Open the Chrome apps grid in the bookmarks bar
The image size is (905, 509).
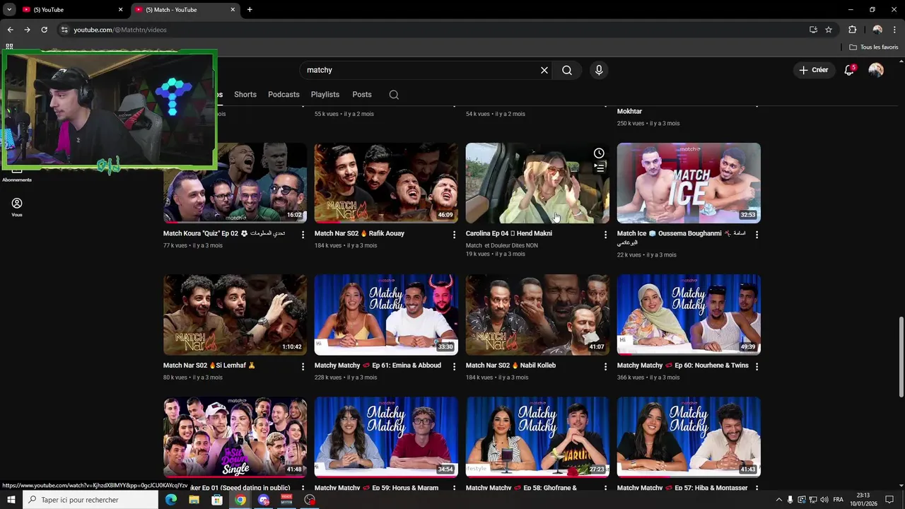[9, 47]
